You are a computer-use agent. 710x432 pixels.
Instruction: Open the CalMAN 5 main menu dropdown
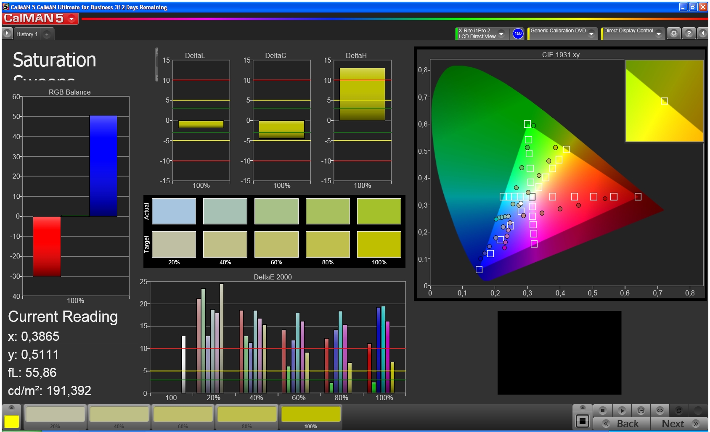click(x=72, y=19)
